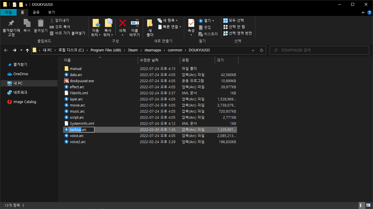373x209 pixels.
Task: Switch to the 홈 ribbon tab
Action: [22, 12]
